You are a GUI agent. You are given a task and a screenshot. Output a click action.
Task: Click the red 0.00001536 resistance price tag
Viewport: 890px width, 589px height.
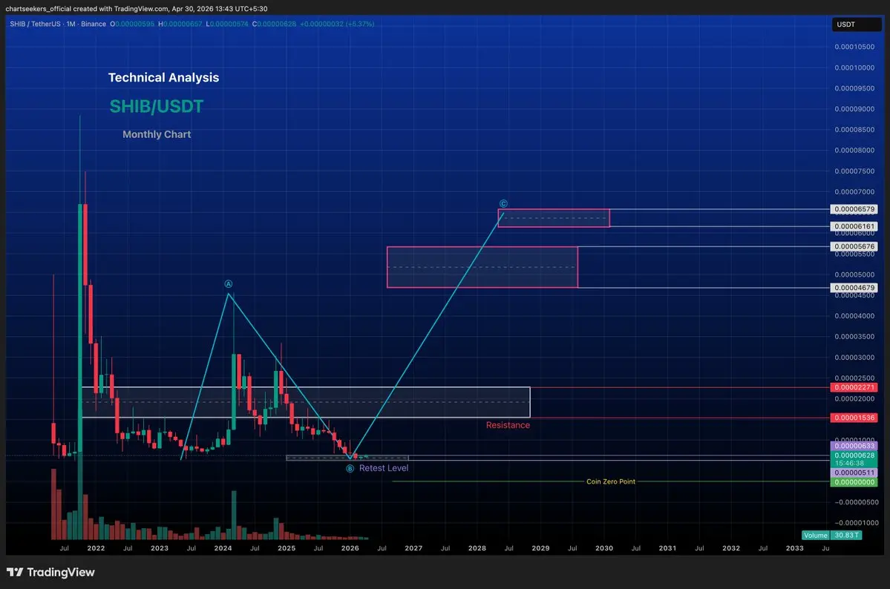854,418
